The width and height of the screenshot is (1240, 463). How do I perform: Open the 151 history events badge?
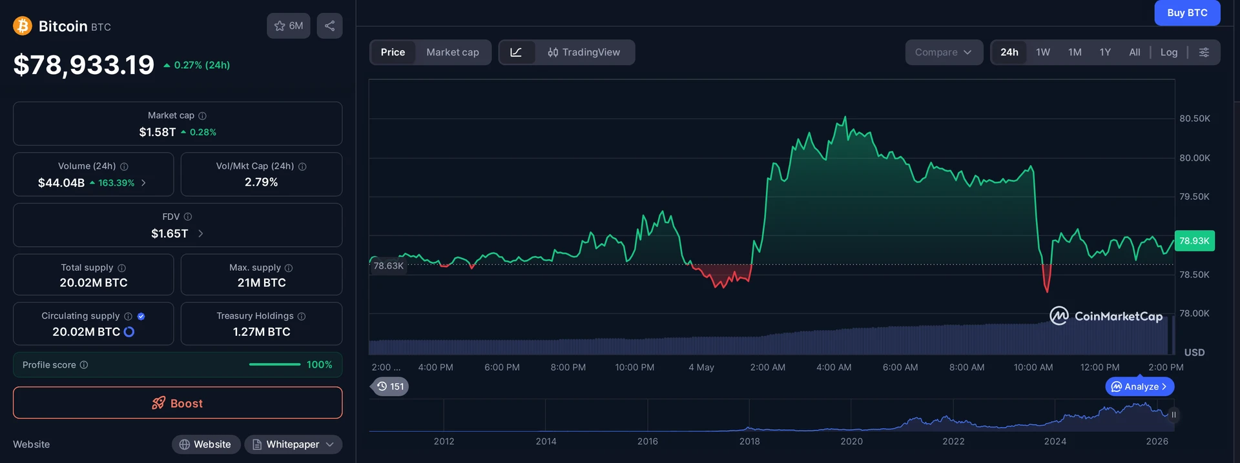[x=391, y=386]
